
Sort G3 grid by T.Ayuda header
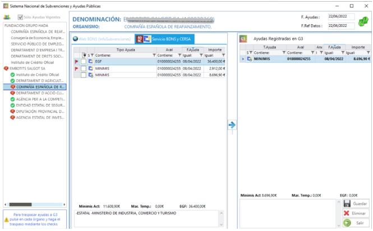(270, 47)
